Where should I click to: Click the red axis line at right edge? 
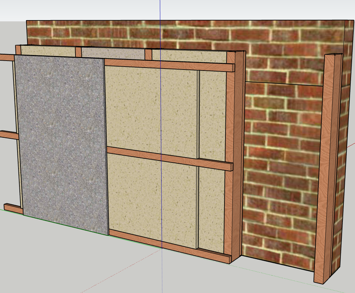(x=351, y=145)
